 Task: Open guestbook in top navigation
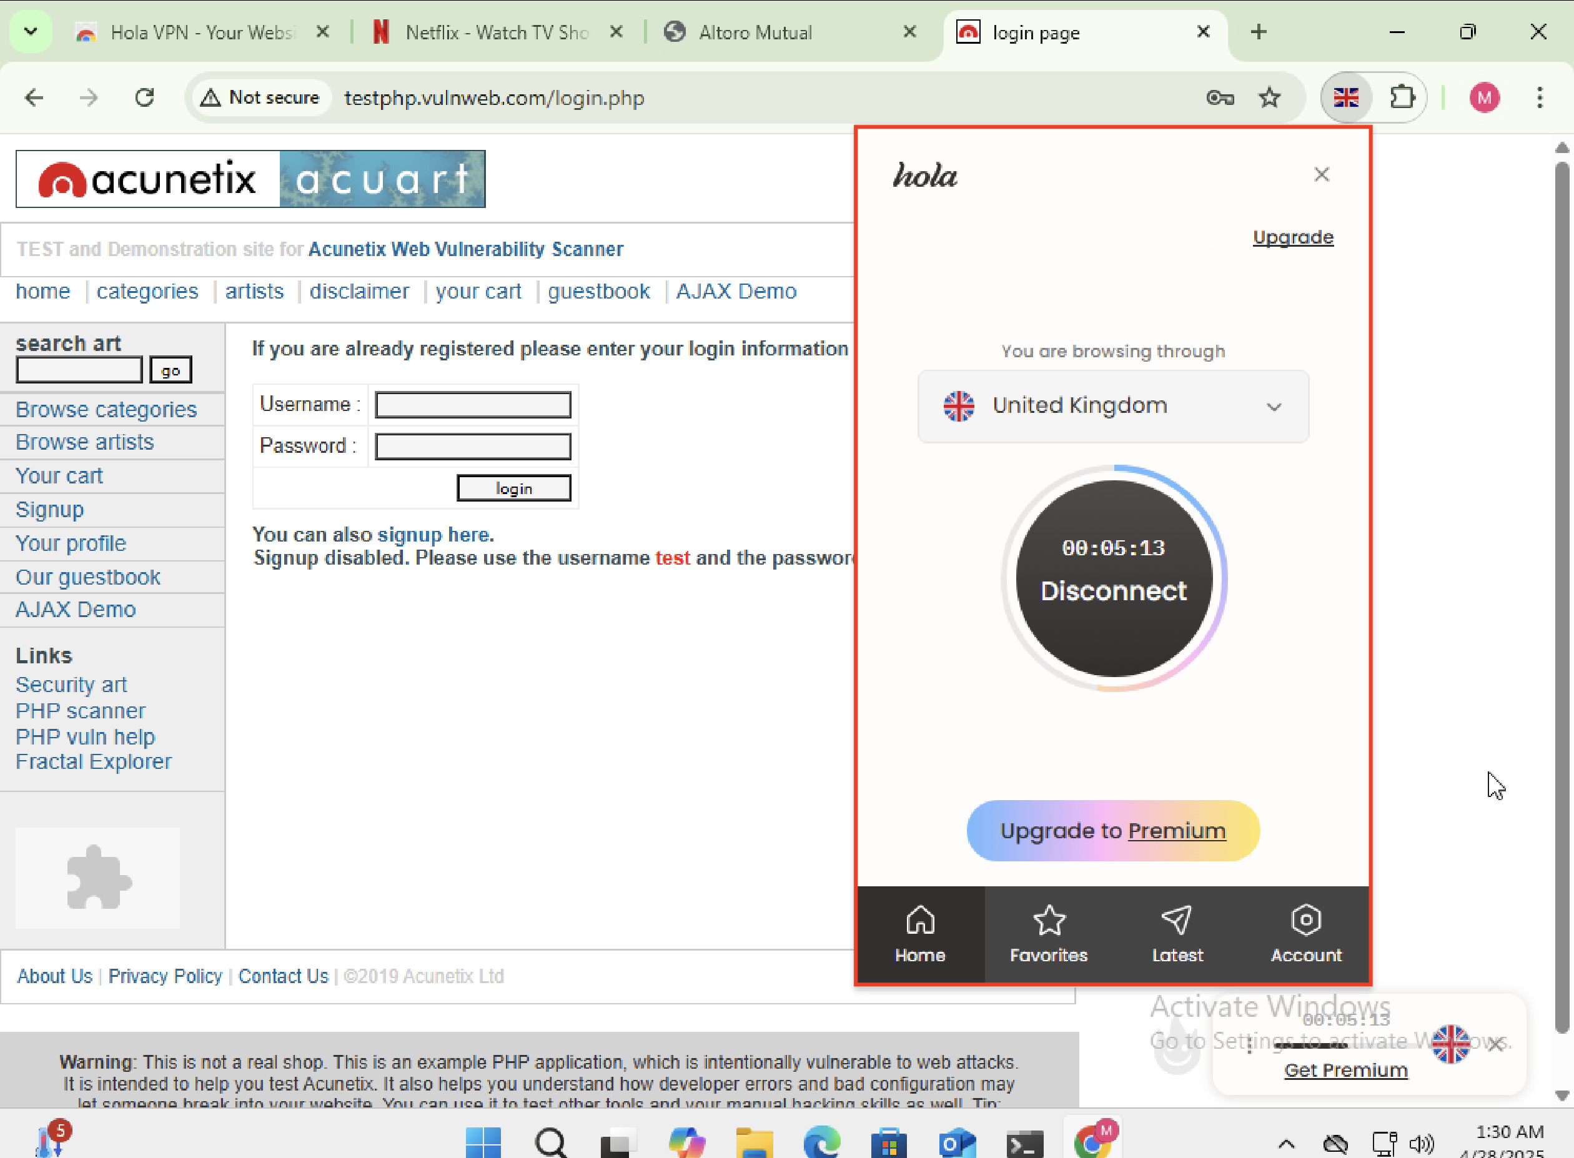[x=598, y=292]
